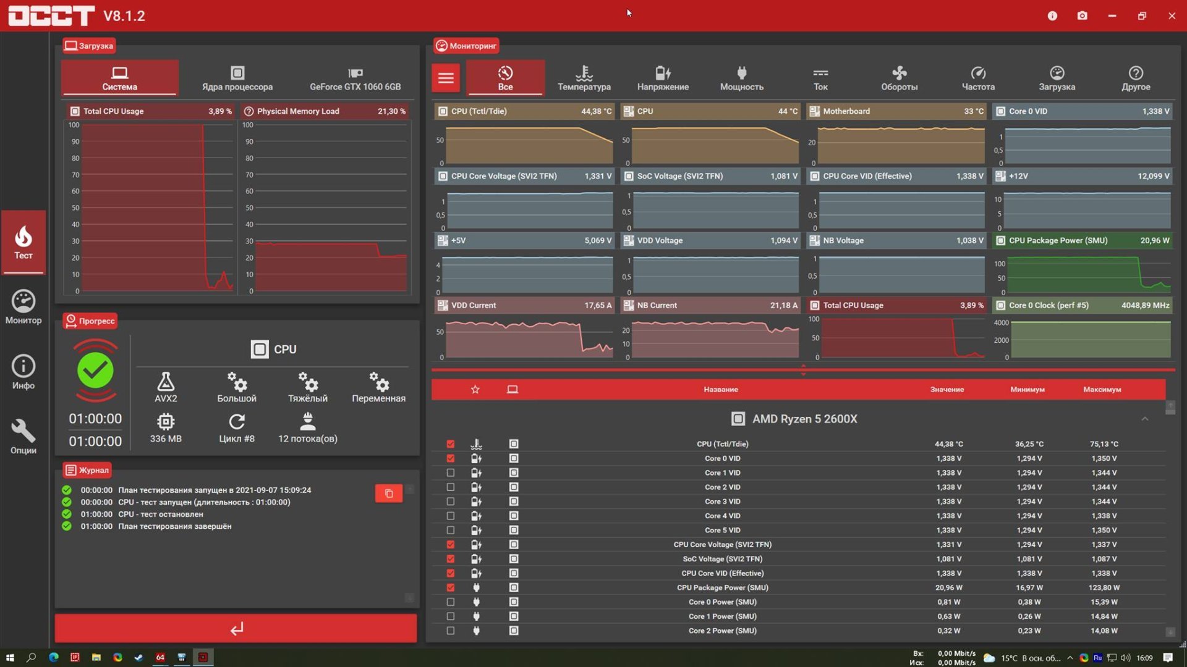This screenshot has height=667, width=1187.
Task: Switch to Система load tab
Action: (120, 78)
